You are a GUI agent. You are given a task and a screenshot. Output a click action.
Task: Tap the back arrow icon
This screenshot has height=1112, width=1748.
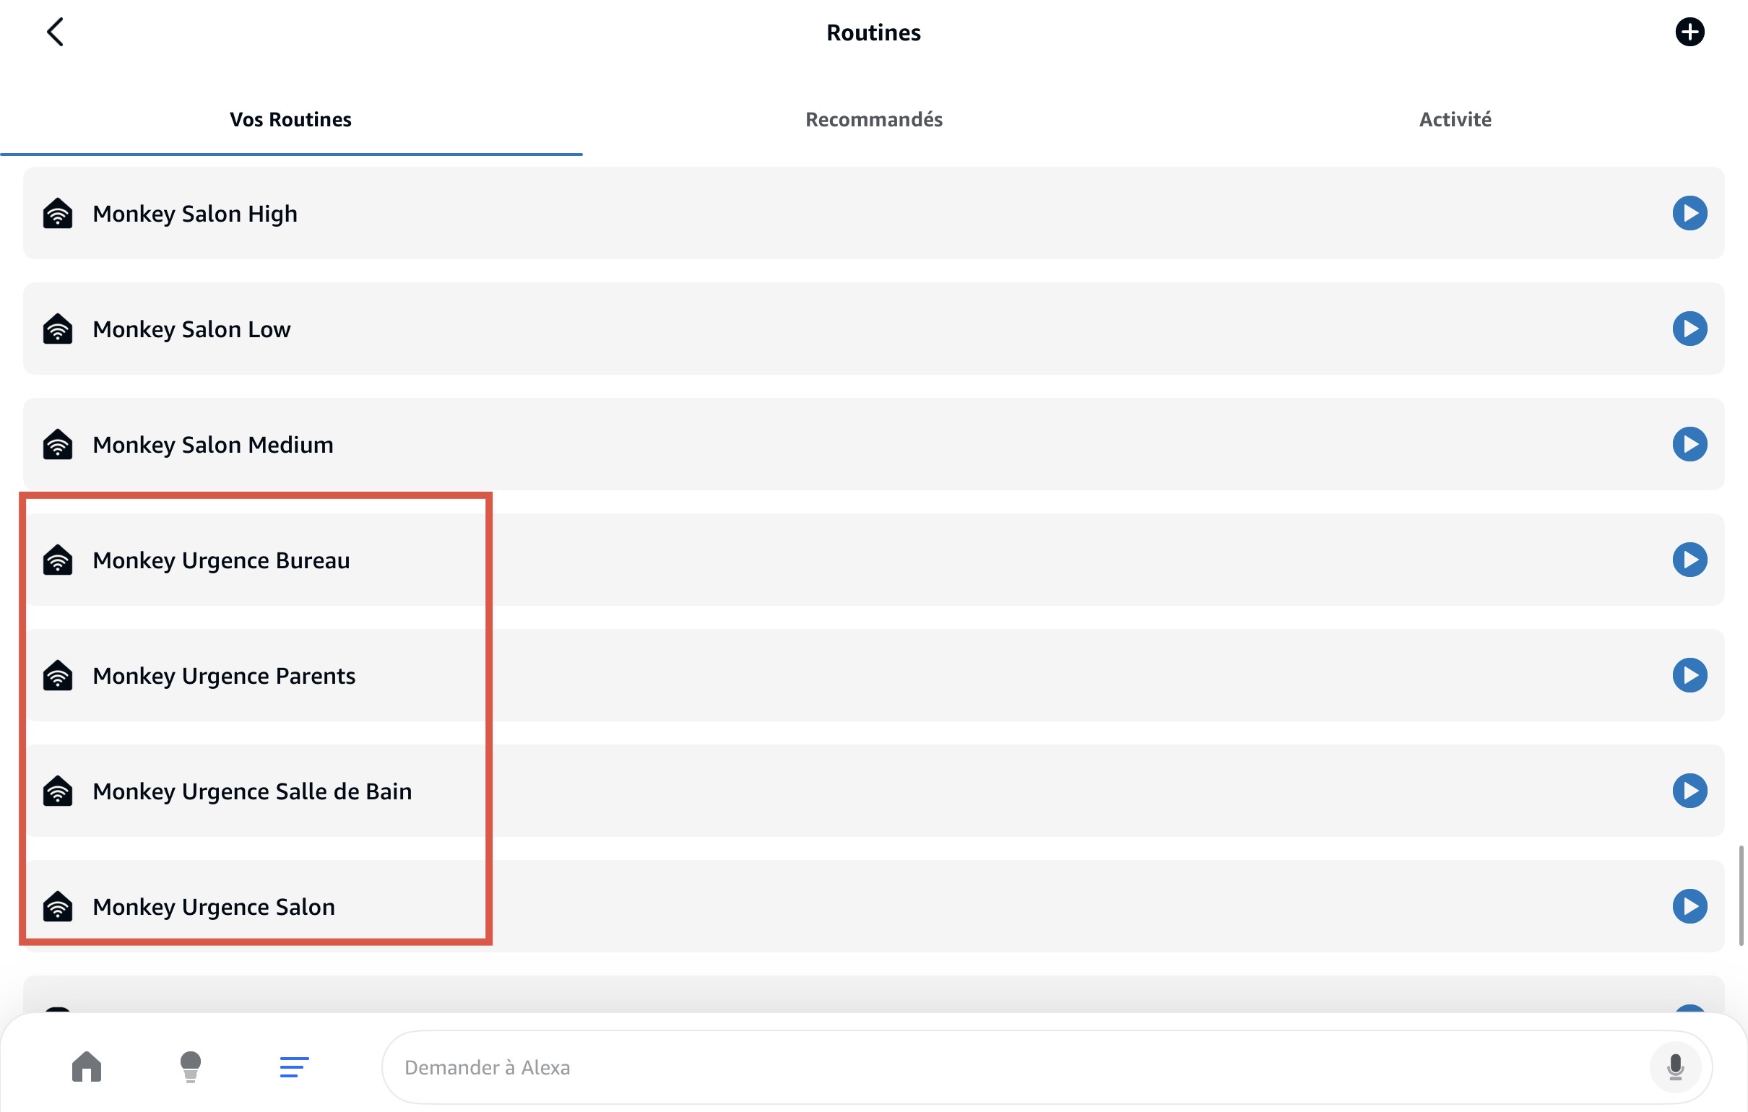56,32
